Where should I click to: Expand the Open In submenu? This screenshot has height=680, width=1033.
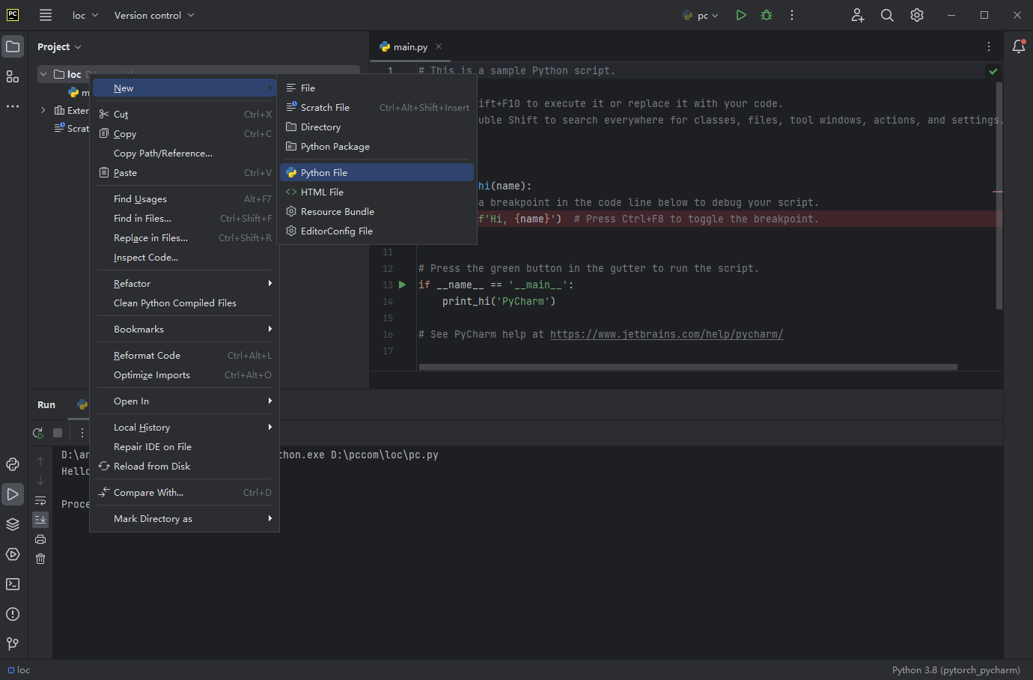pos(184,401)
